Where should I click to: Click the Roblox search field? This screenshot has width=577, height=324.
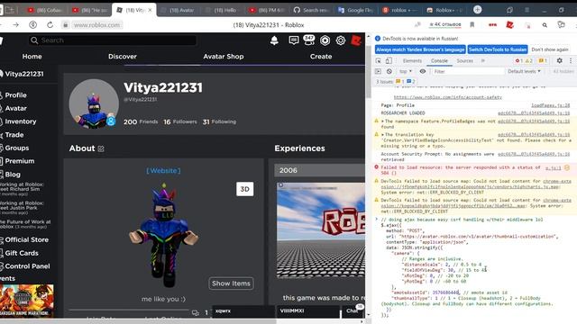(113, 40)
